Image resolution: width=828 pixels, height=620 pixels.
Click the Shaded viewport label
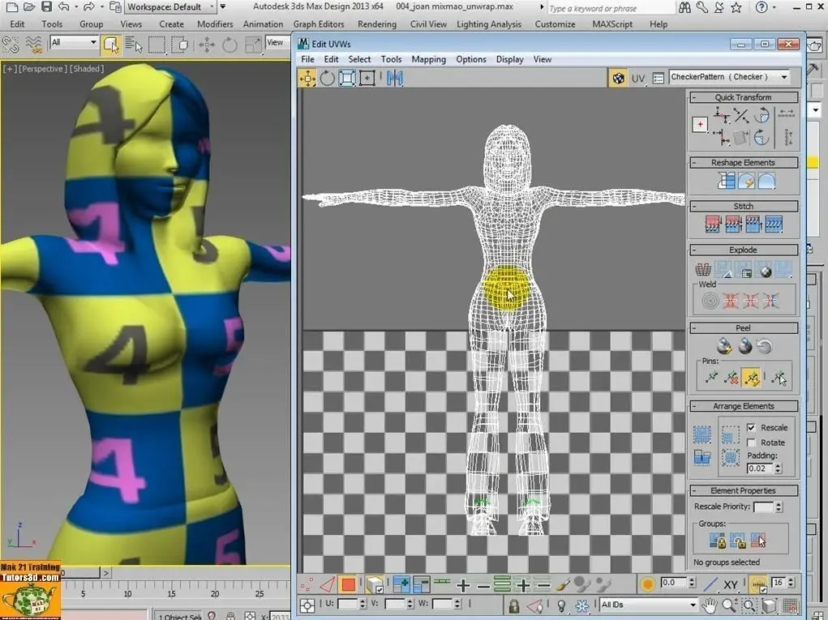click(x=88, y=69)
